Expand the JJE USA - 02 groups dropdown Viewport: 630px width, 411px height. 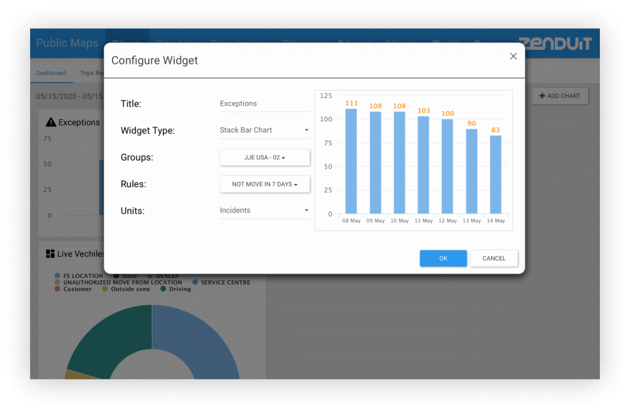265,158
